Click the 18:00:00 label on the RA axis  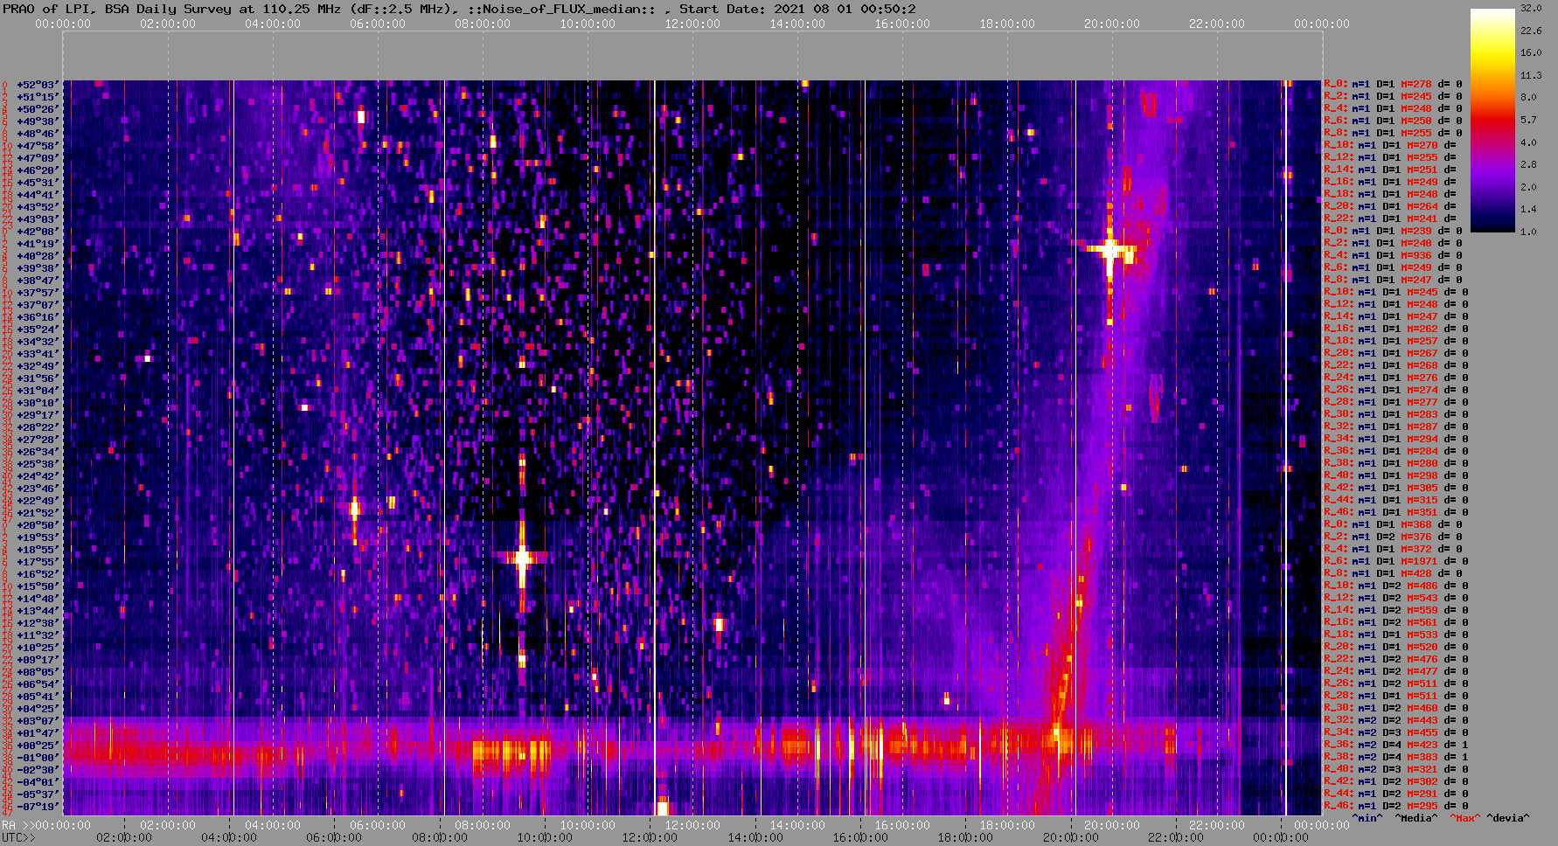[x=1007, y=825]
